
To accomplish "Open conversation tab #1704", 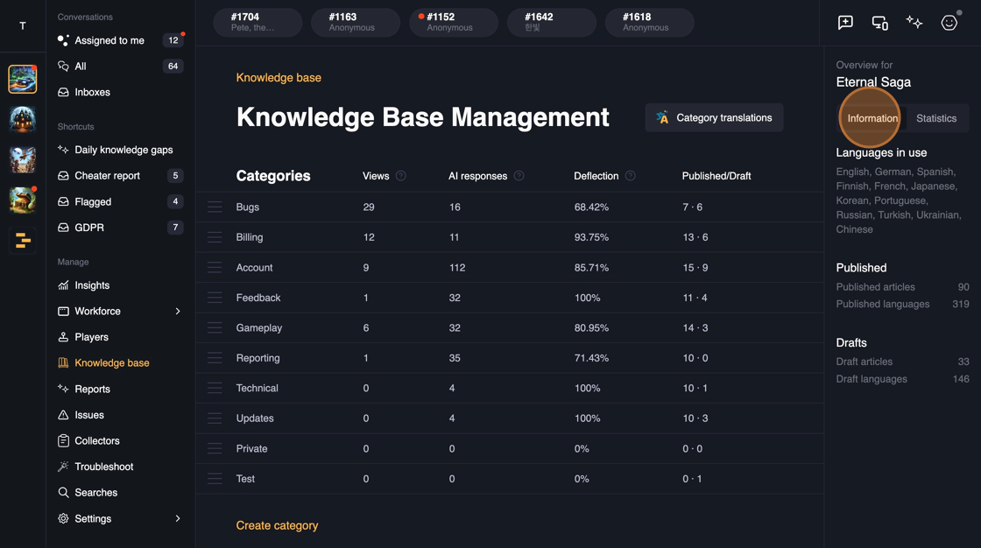I will click(x=258, y=22).
